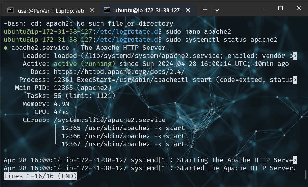Click the 'lines 1-16/16 (END)' pager status

[x=40, y=176]
